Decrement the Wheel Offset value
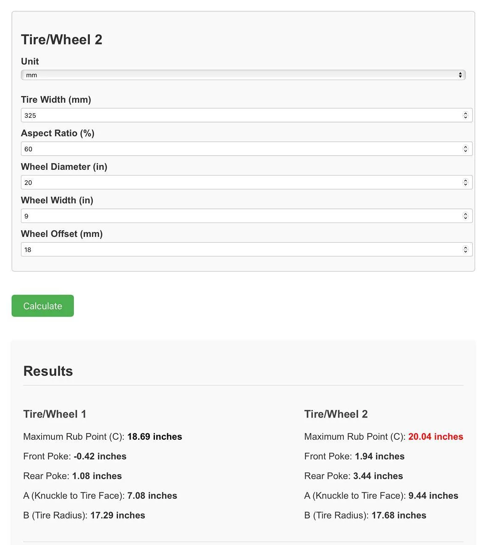 click(466, 252)
